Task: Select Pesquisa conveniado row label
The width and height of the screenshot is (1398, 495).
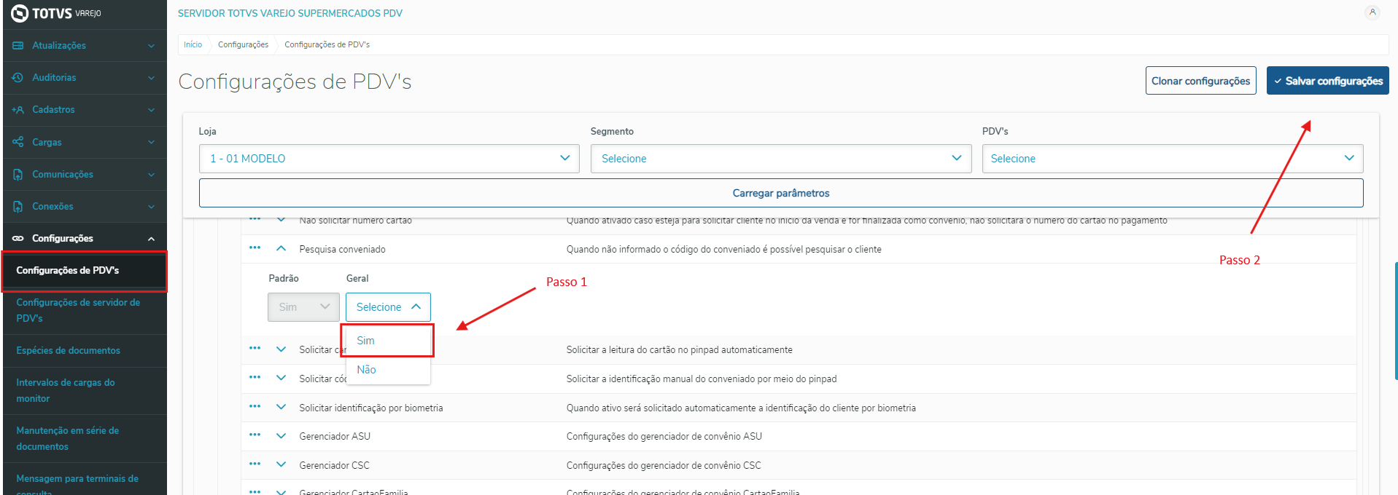Action: 342,250
